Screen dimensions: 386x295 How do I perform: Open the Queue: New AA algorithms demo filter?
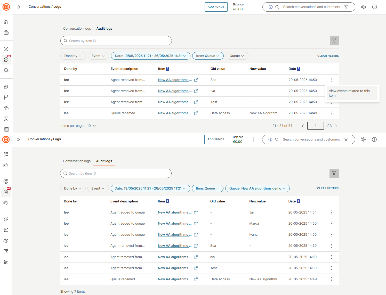pyautogui.click(x=257, y=189)
